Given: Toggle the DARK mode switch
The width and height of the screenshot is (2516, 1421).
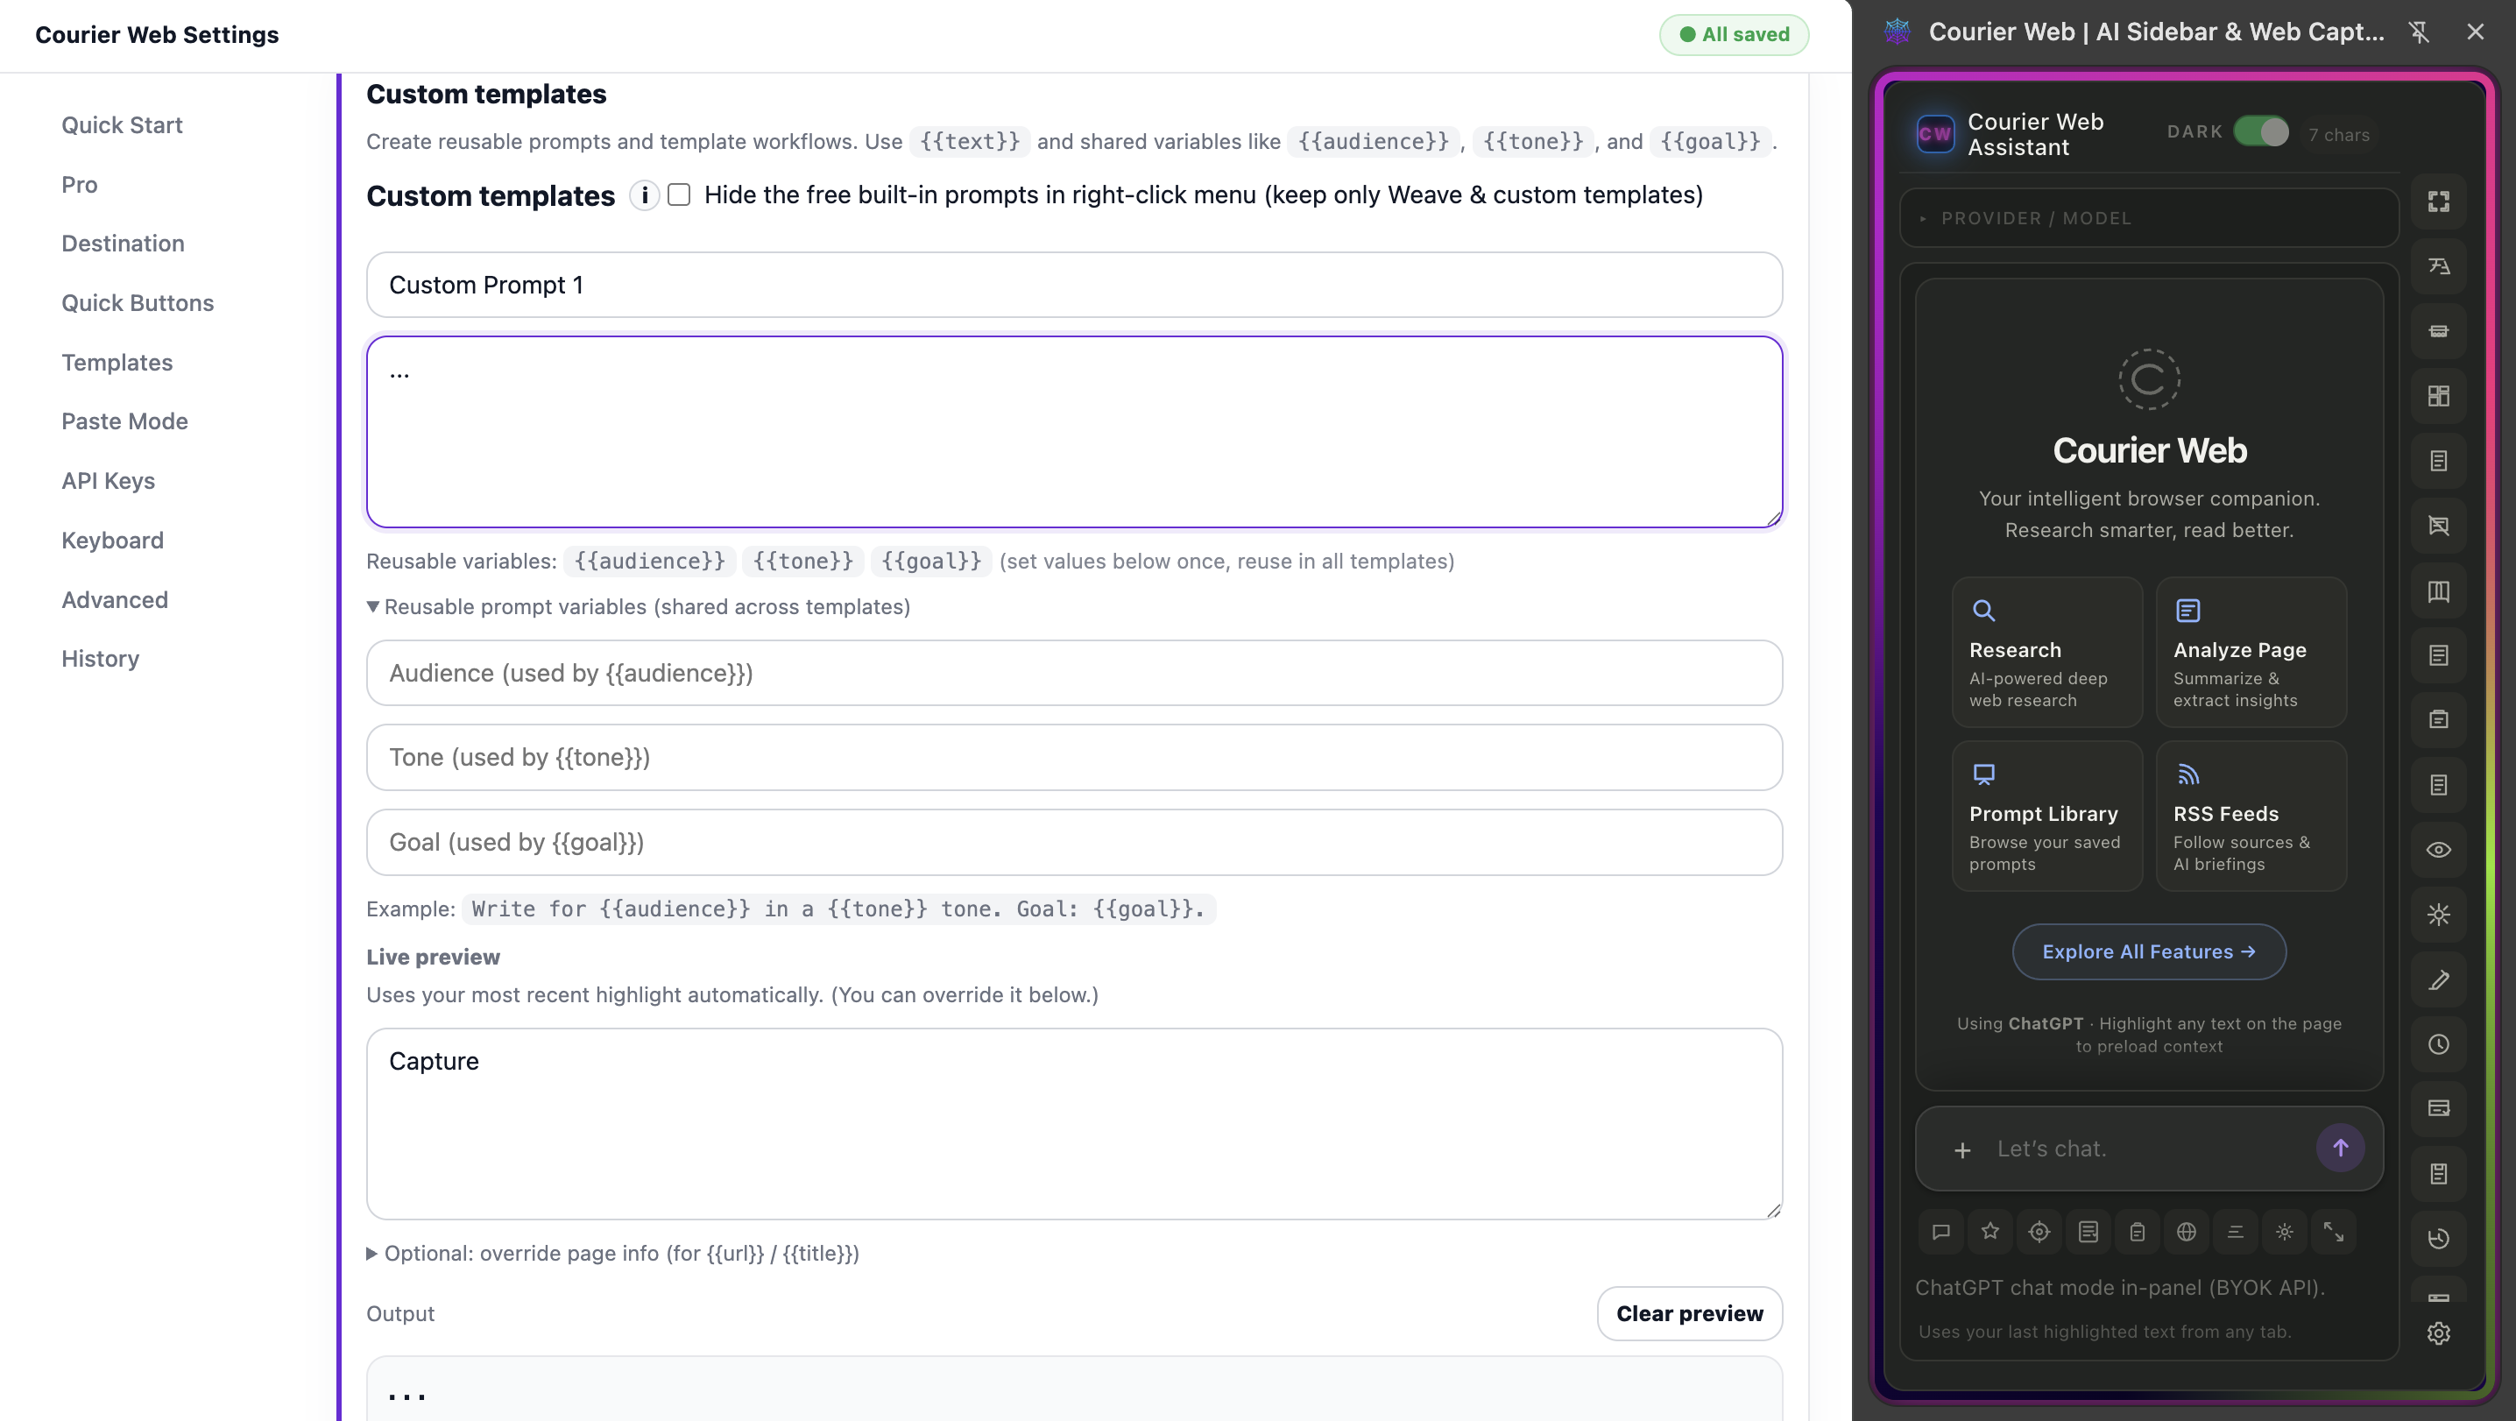Looking at the screenshot, I should pyautogui.click(x=2260, y=131).
